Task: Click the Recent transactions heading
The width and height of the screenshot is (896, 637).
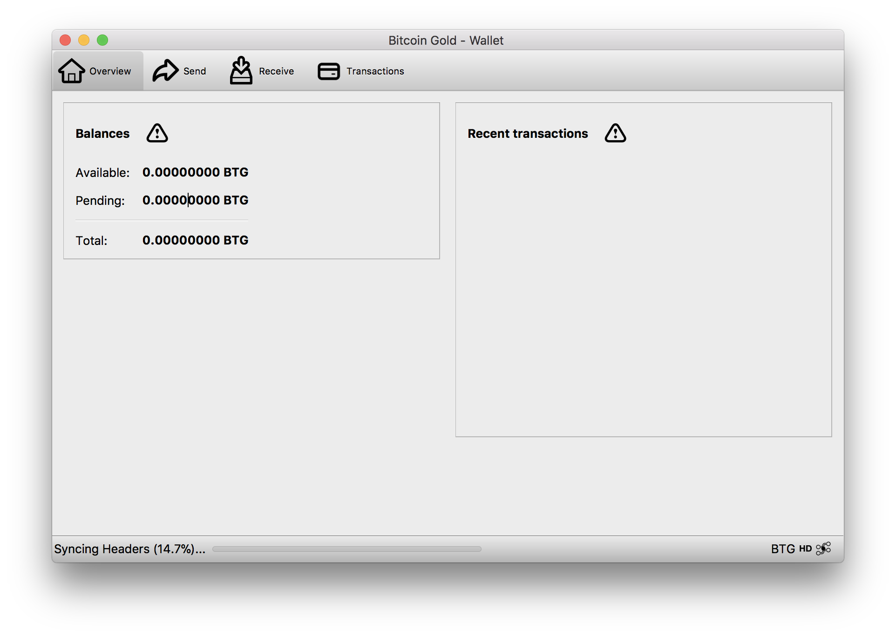Action: click(x=528, y=134)
